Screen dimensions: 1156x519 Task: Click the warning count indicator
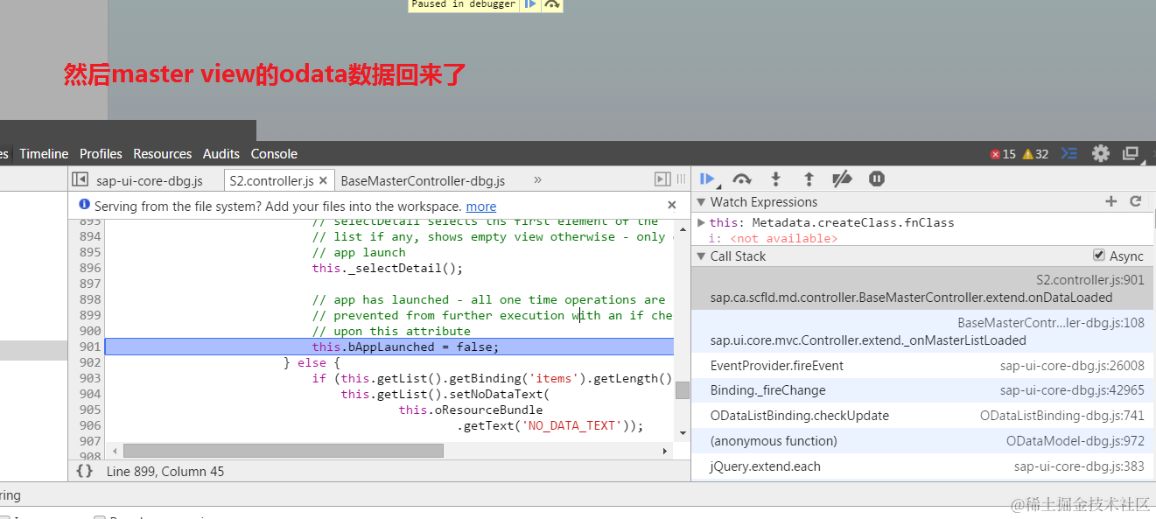click(x=1036, y=154)
